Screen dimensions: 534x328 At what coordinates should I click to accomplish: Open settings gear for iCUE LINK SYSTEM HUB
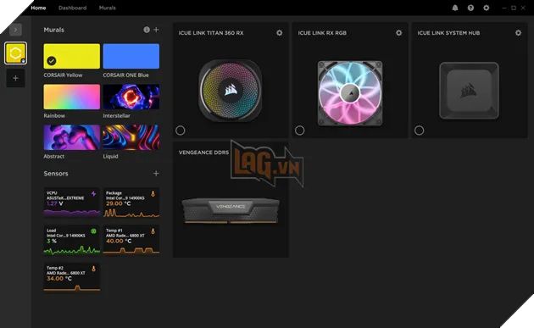(519, 33)
